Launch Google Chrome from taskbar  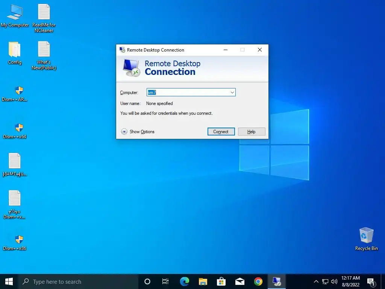(258, 281)
